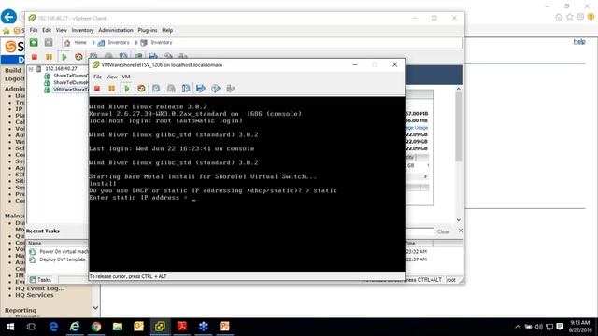Select the ShoreTelDemoC virtual machine in tree
This screenshot has height=336, width=598.
[x=71, y=76]
